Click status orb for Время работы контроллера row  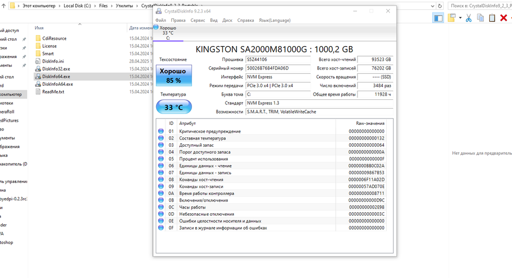click(x=161, y=193)
